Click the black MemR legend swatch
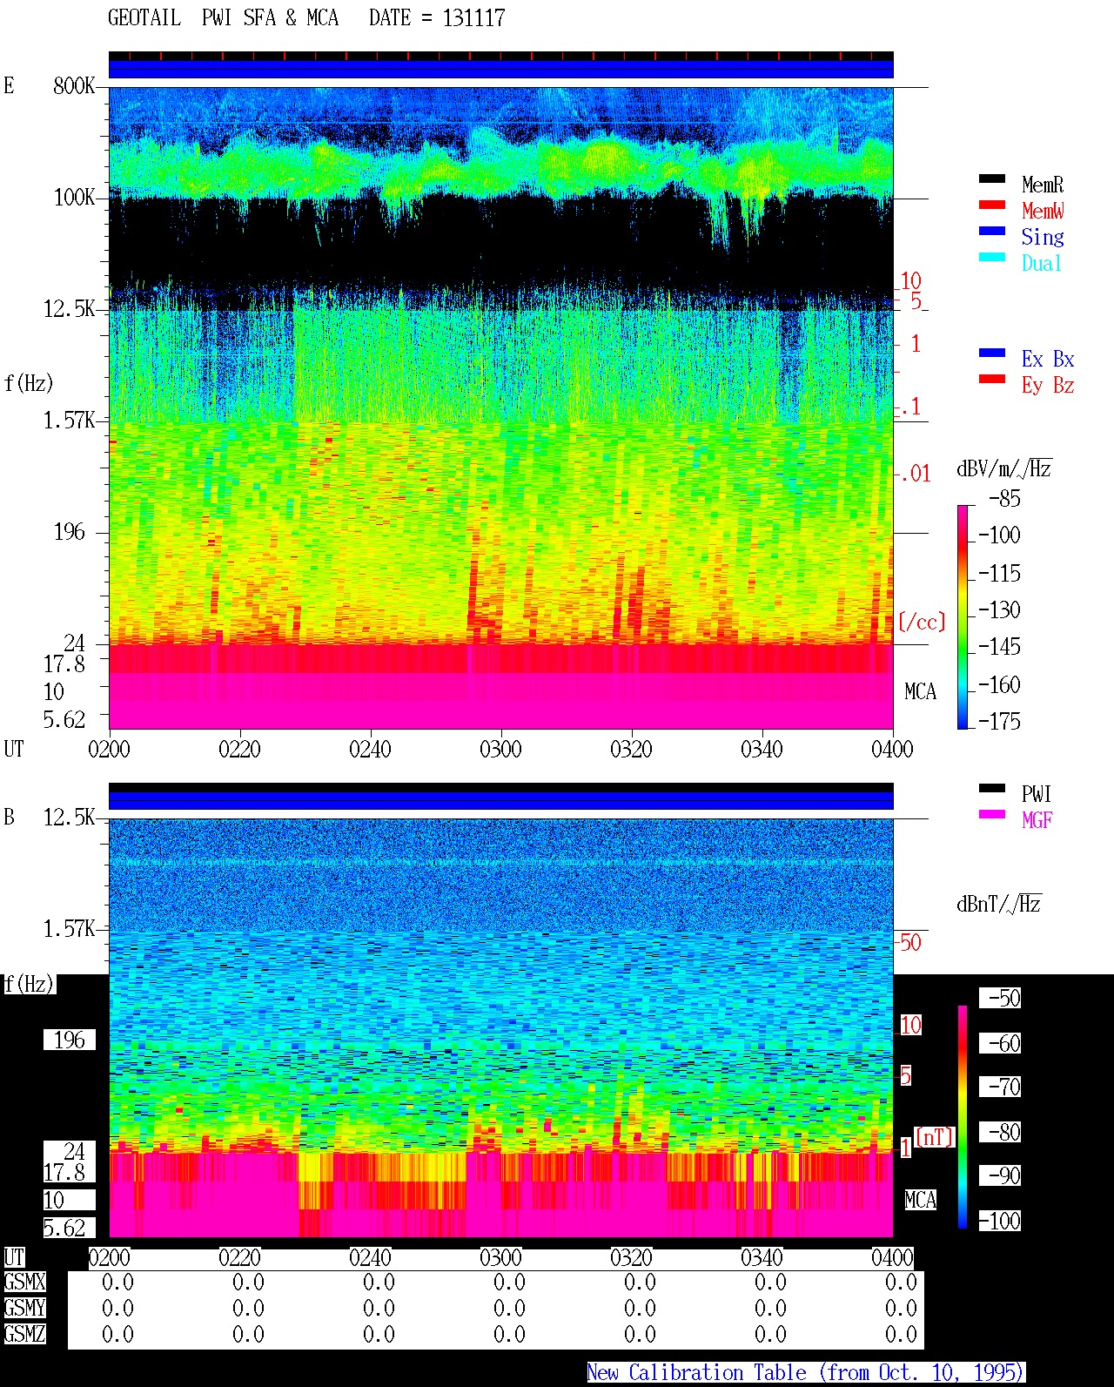The image size is (1114, 1387). click(x=992, y=179)
